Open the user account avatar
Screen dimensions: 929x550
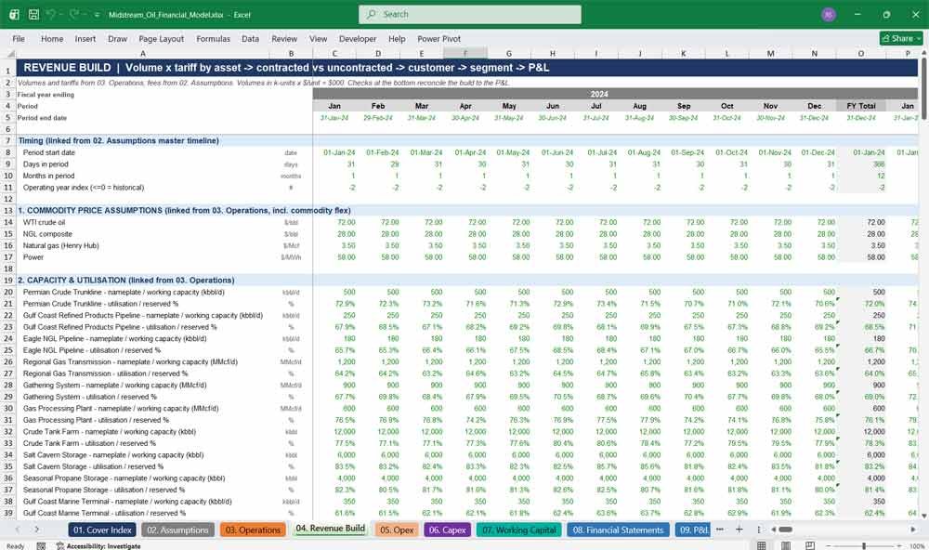tap(829, 14)
